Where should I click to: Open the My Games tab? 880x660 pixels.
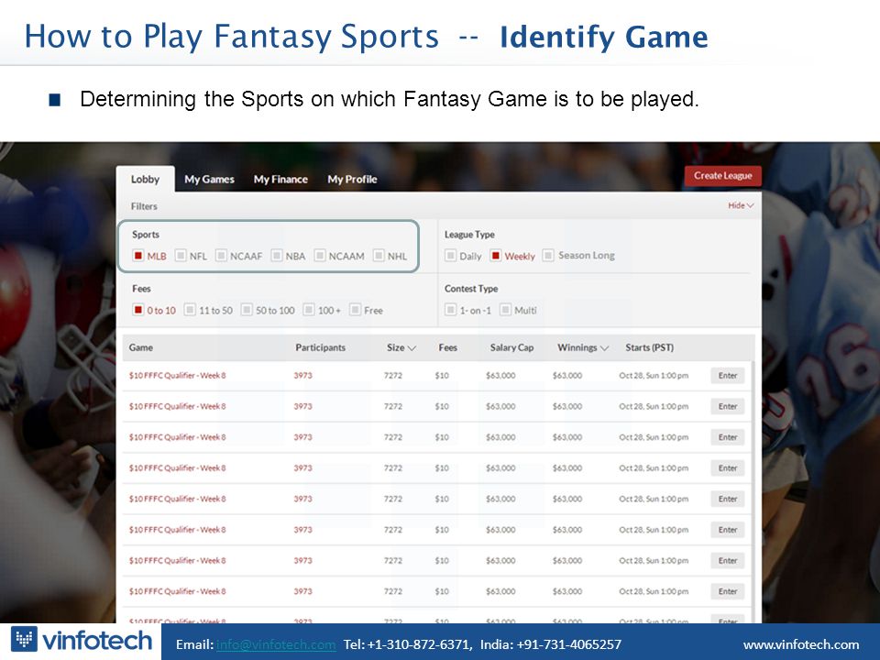[x=209, y=179]
